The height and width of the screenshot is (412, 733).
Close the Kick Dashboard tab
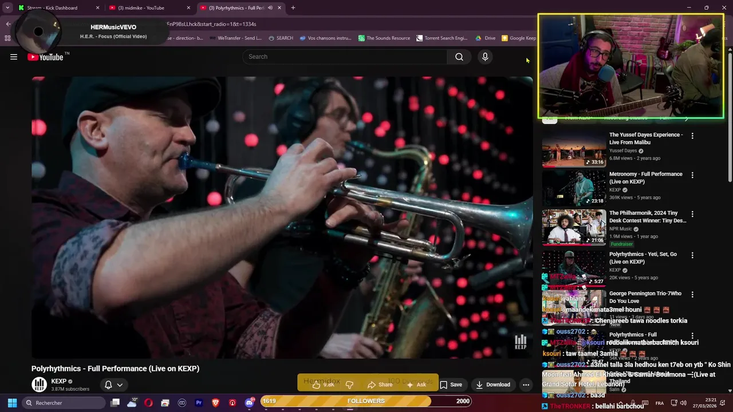tap(97, 8)
